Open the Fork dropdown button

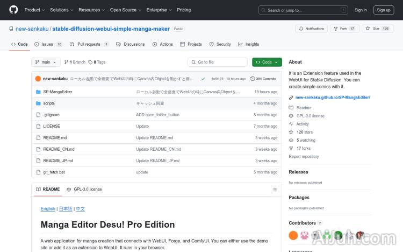344,29
